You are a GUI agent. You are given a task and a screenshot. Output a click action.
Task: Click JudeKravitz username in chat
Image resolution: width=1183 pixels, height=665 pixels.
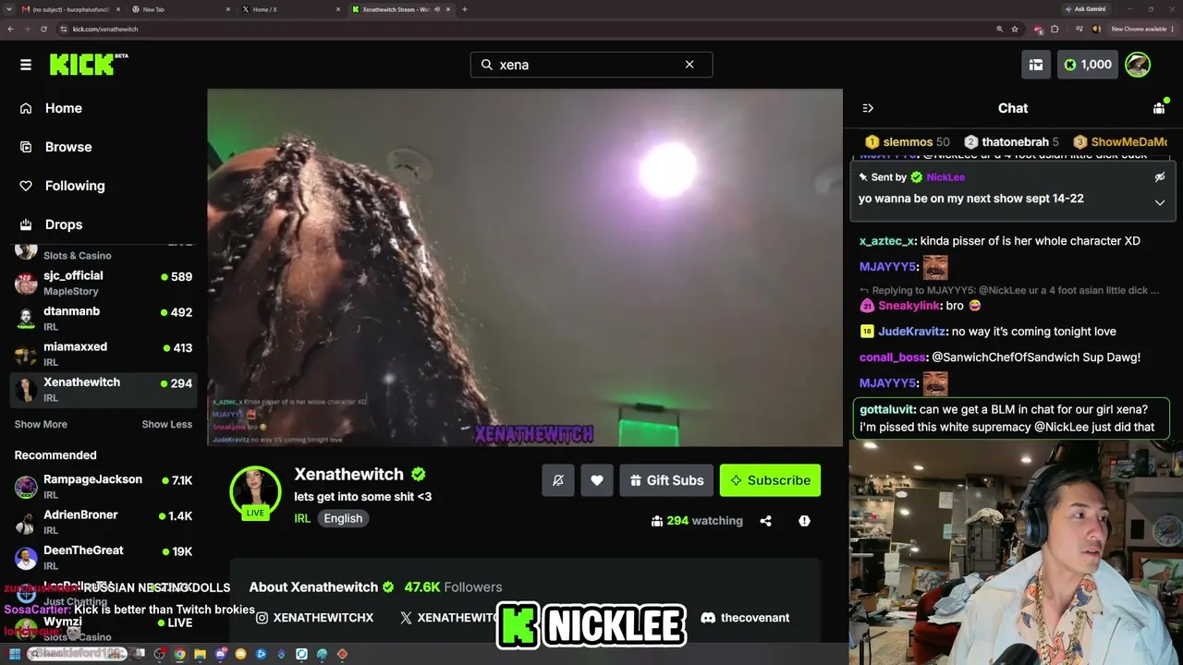tap(911, 332)
